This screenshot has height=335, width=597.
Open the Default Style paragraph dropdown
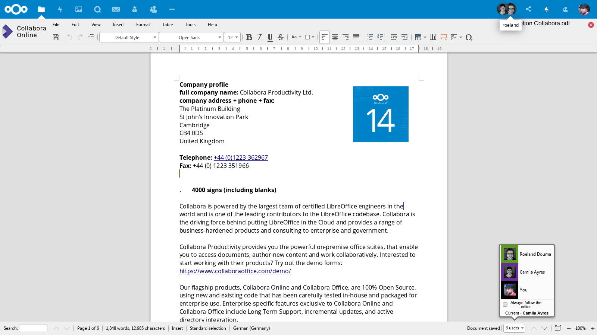click(129, 37)
